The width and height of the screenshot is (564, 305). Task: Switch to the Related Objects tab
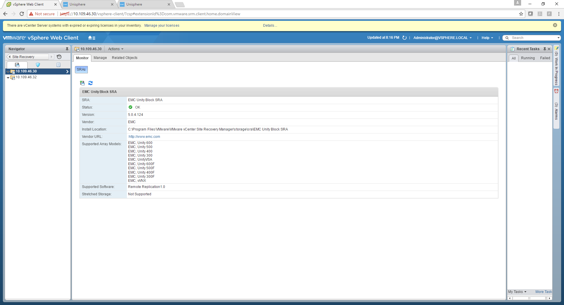[125, 58]
